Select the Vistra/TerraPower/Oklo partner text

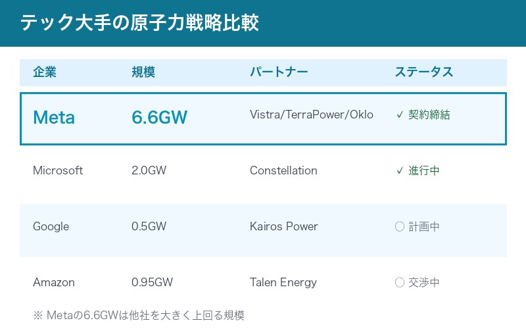312,114
